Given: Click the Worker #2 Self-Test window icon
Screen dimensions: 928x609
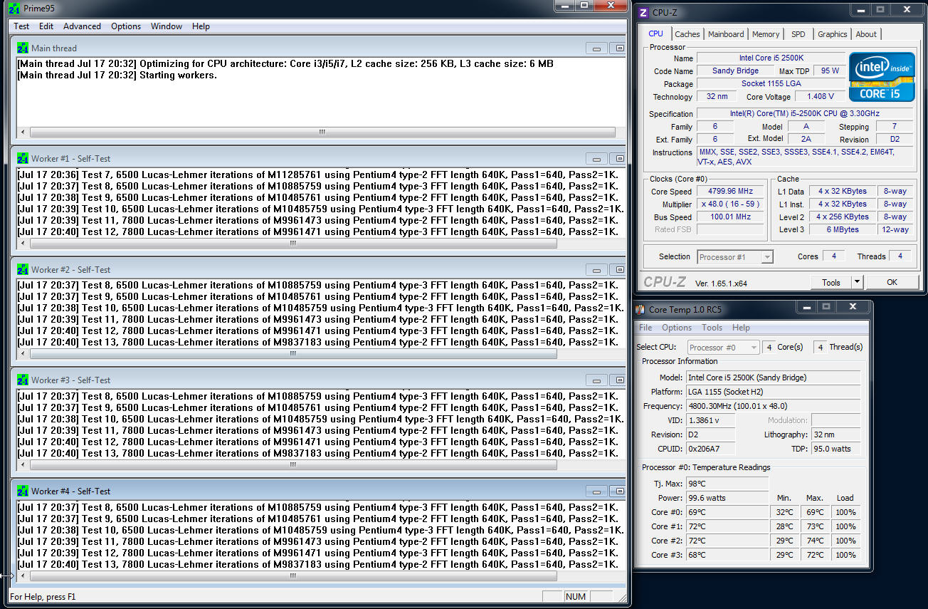Looking at the screenshot, I should point(22,270).
